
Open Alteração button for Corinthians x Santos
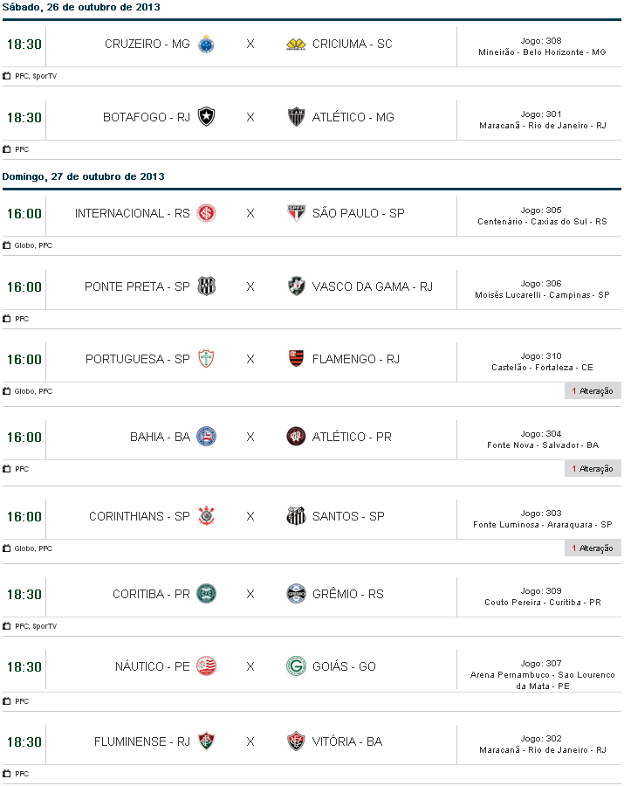(x=593, y=548)
